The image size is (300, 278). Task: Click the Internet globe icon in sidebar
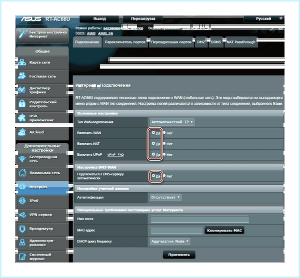pos(22,186)
